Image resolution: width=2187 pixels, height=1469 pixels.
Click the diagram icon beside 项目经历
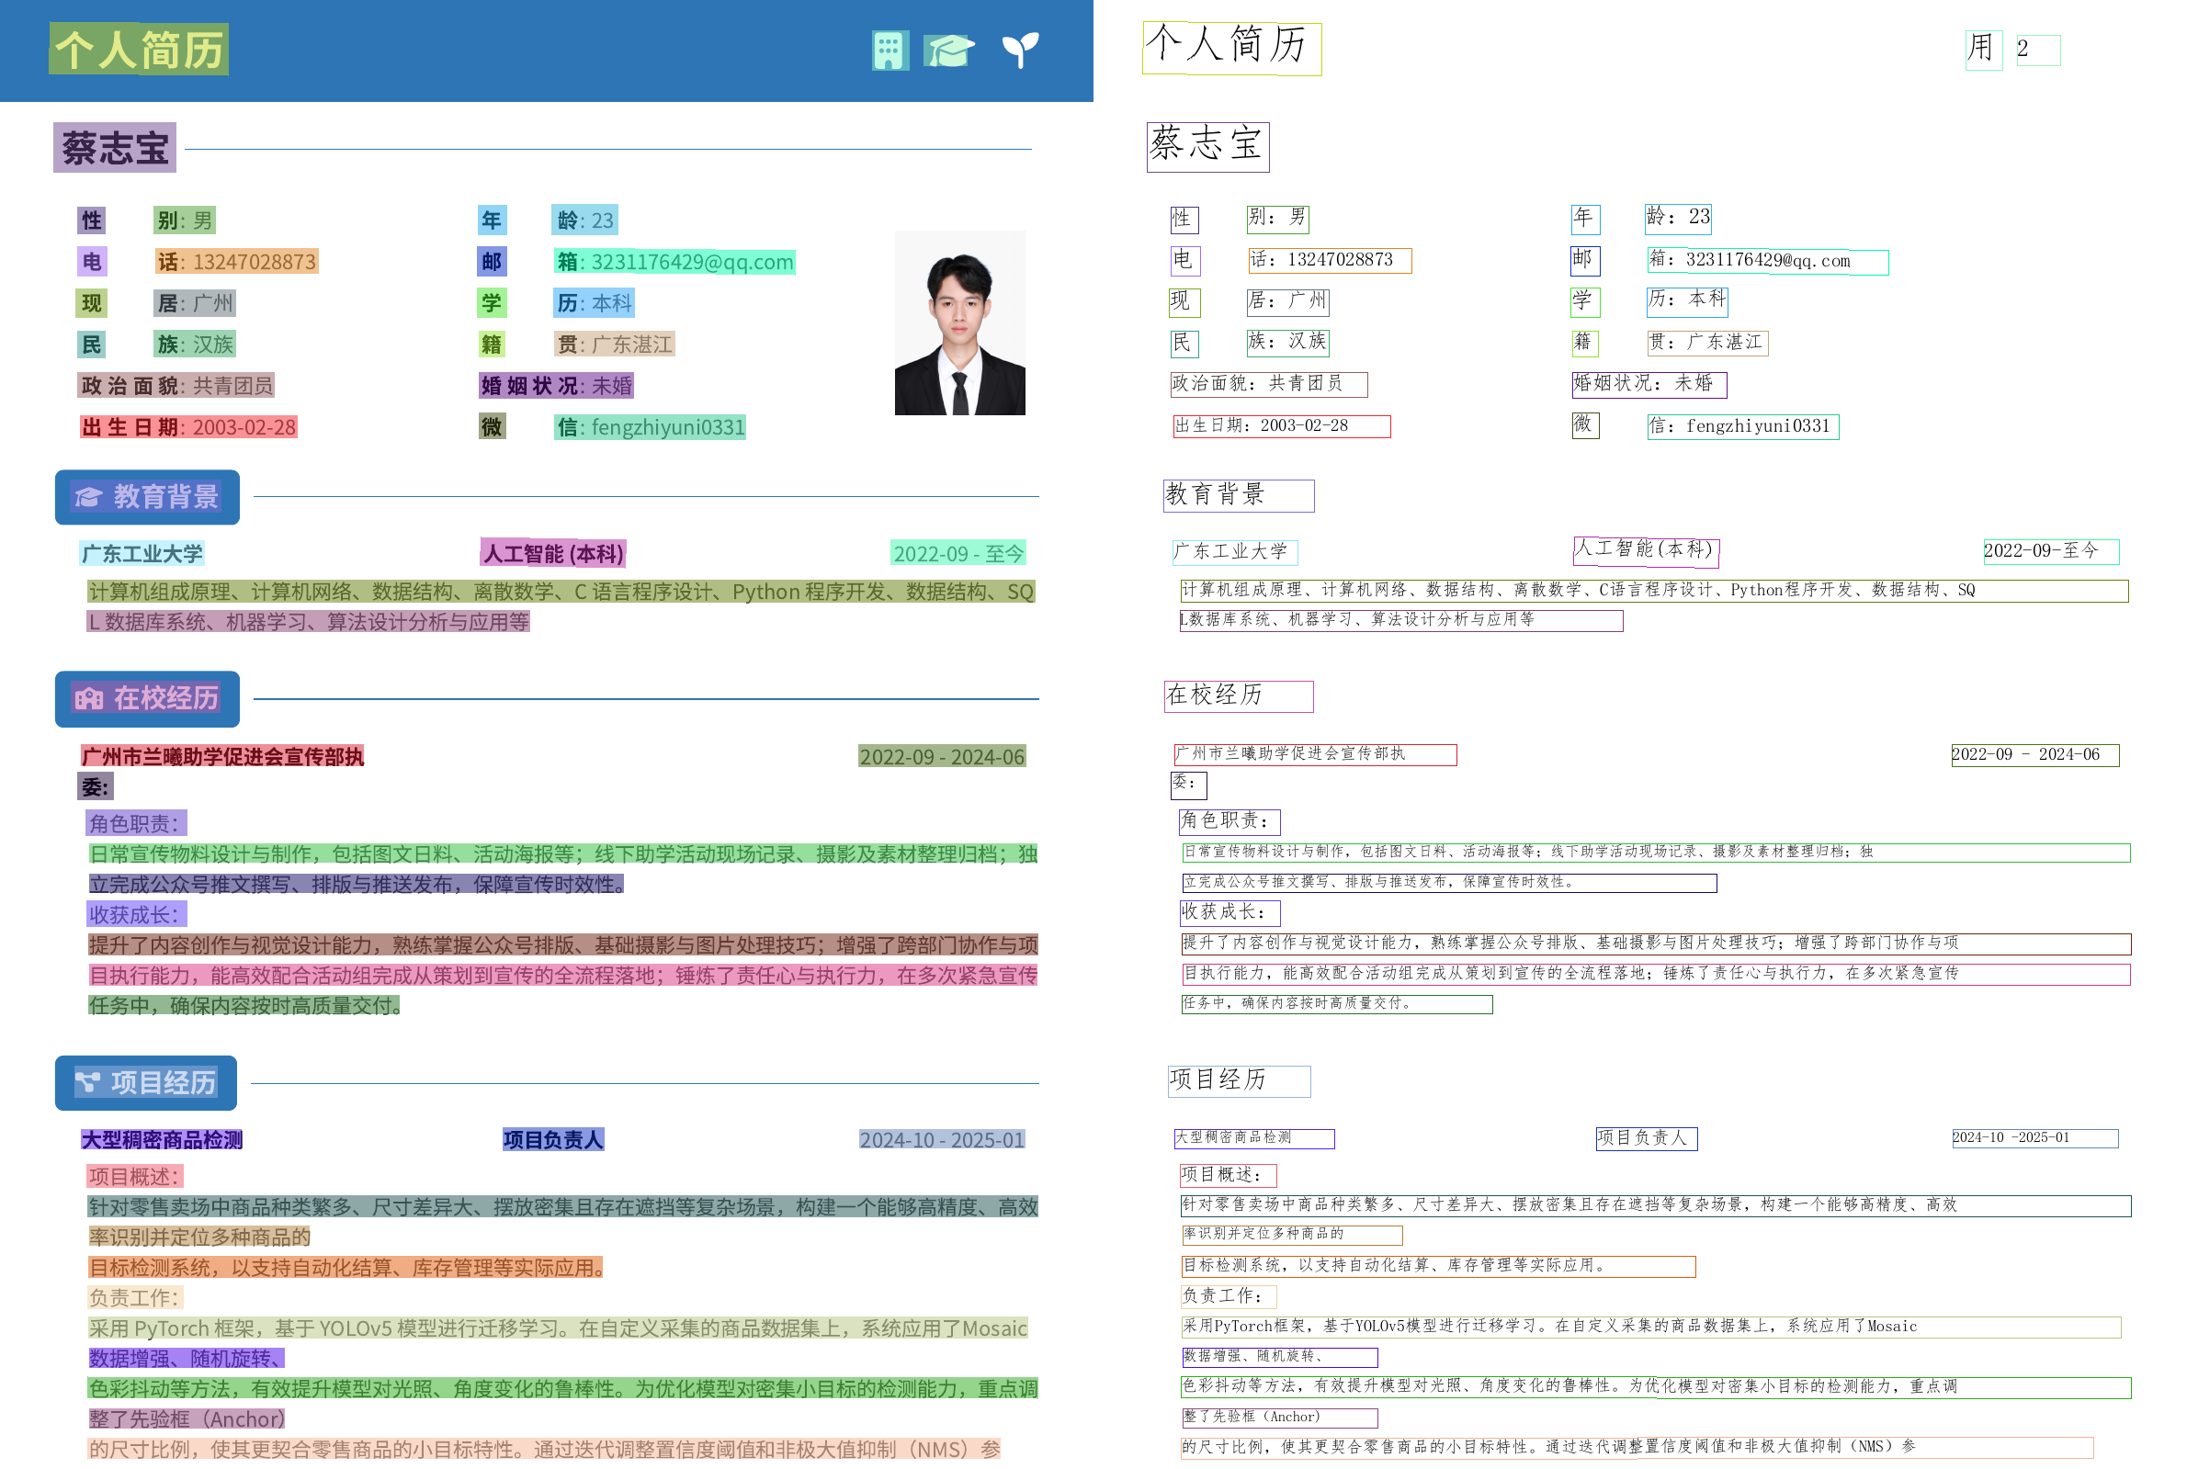click(87, 1083)
